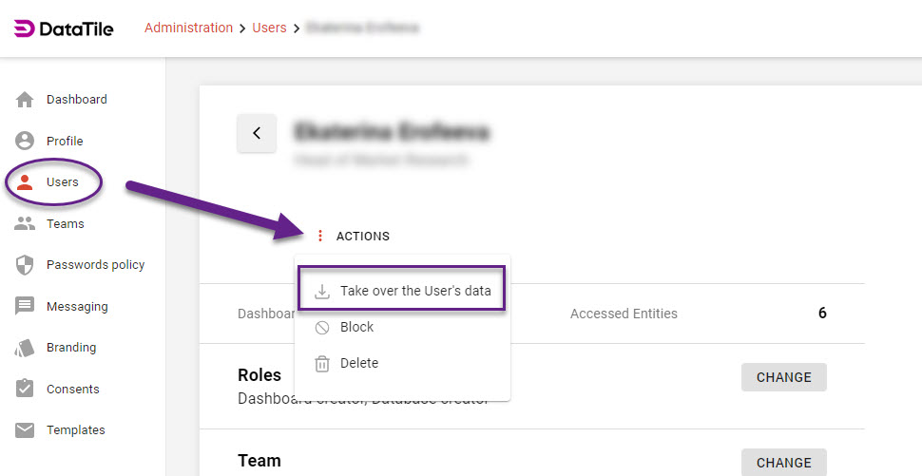
Task: Open the Dashboard home icon
Action: pos(26,100)
